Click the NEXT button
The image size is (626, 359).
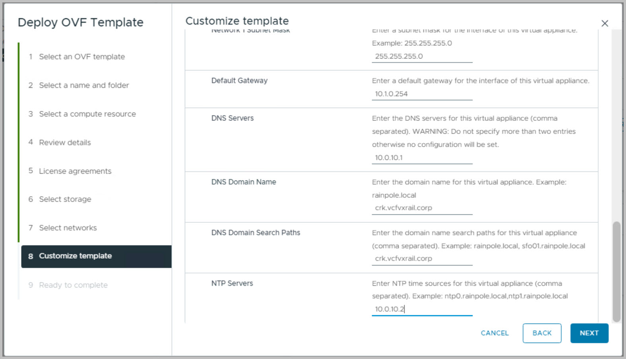coord(589,333)
